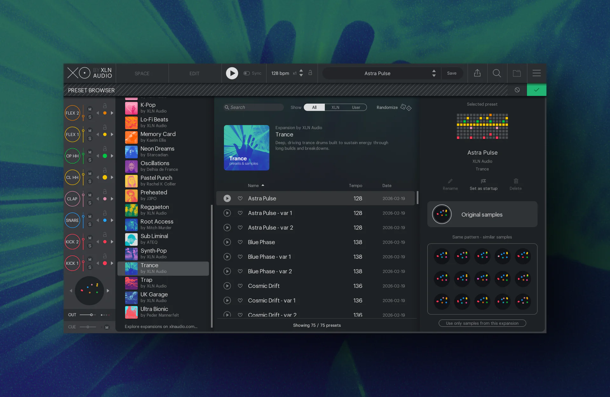
Task: Open the search magnifier in the header
Action: [497, 73]
